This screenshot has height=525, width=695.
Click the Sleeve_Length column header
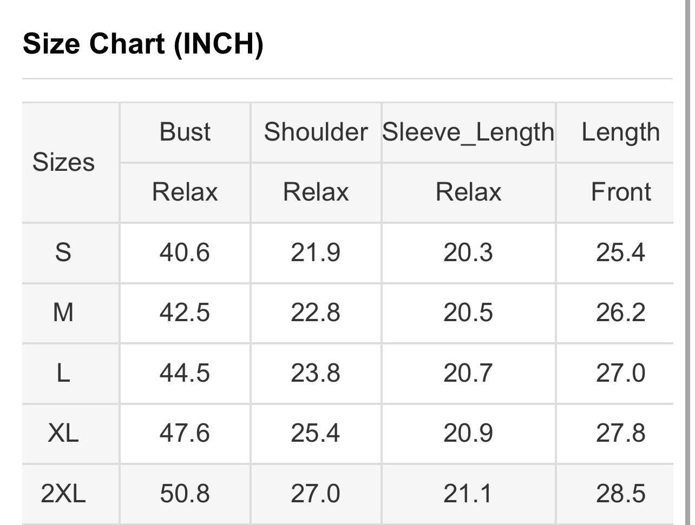click(x=468, y=132)
